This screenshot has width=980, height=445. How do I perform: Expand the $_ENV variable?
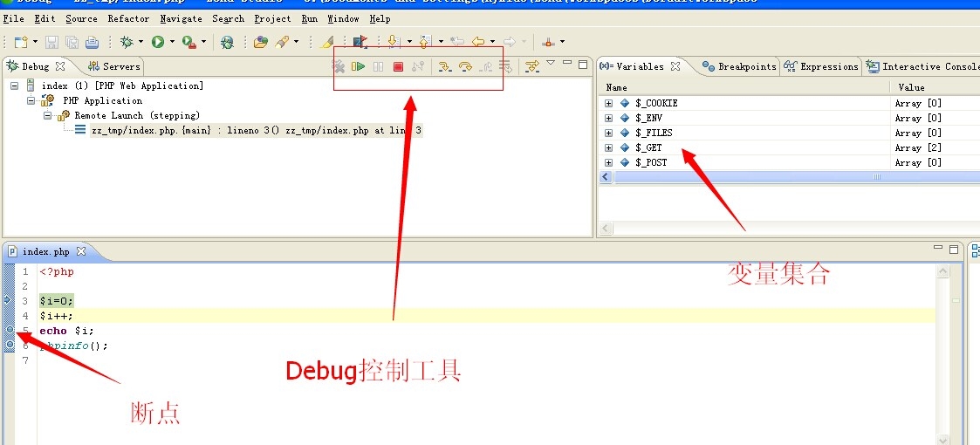pyautogui.click(x=609, y=118)
